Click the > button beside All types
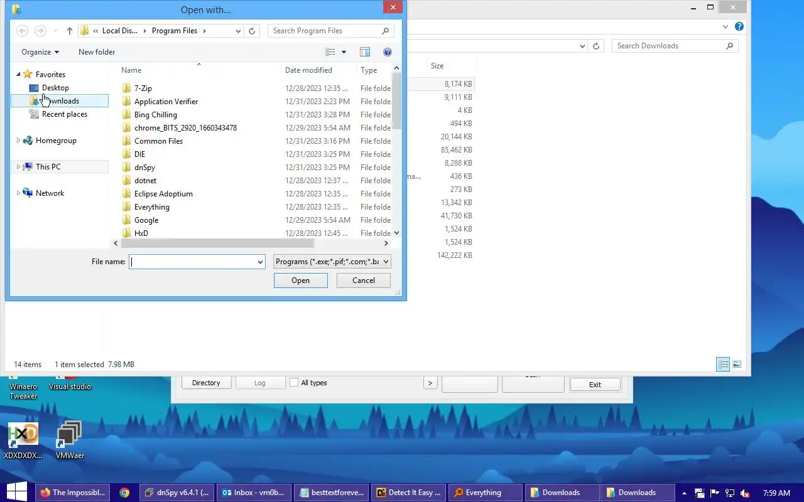Image resolution: width=804 pixels, height=502 pixels. click(x=430, y=383)
